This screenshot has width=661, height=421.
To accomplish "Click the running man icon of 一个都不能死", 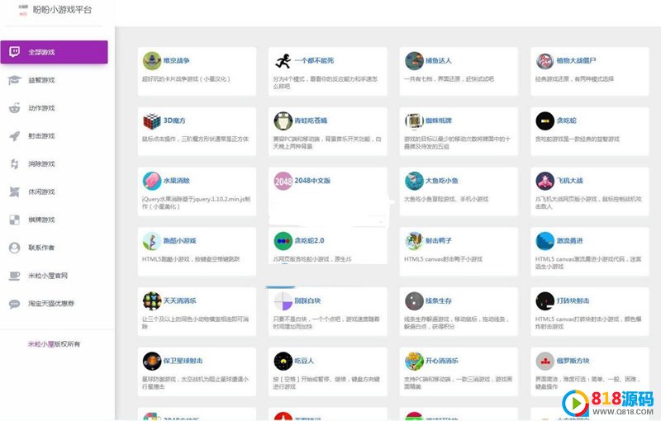I will tap(283, 60).
